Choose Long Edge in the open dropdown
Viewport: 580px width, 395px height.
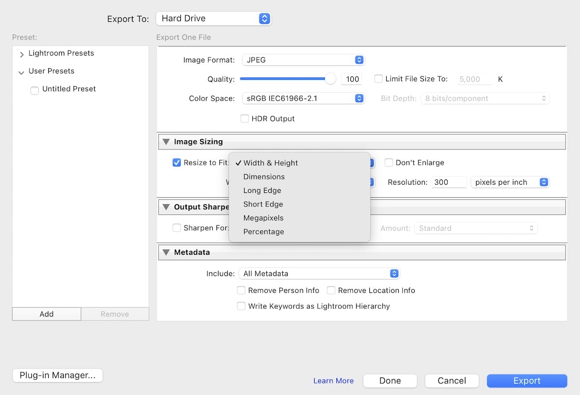pos(262,190)
